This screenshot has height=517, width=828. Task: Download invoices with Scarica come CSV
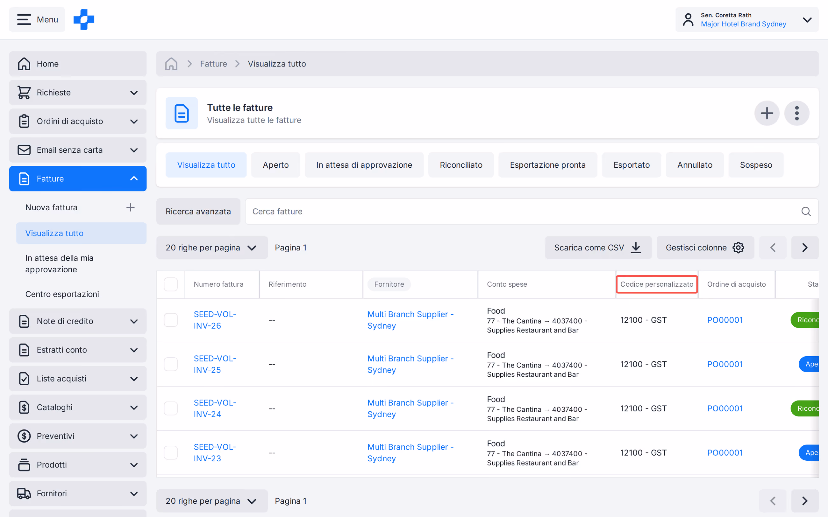[598, 248]
